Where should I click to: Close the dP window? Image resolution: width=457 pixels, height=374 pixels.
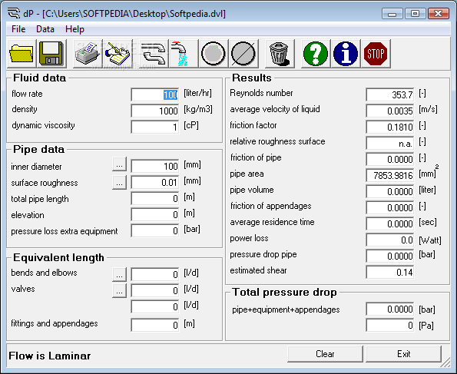[x=439, y=13]
